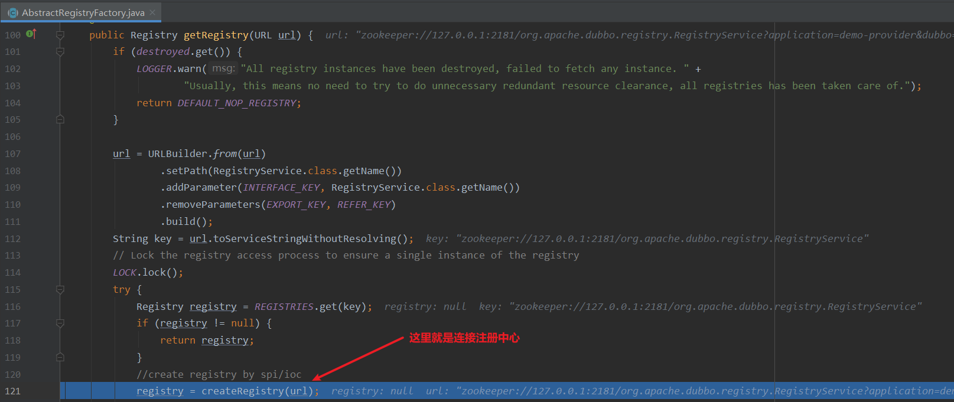Screen dimensions: 954x402
Task: Collapse the getRegistry method at line 100
Action: [x=60, y=35]
